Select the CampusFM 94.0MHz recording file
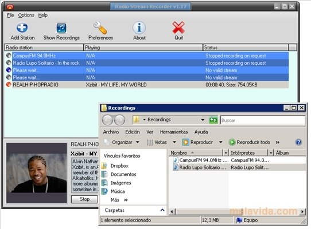This screenshot has height=229, width=311. coord(237,160)
